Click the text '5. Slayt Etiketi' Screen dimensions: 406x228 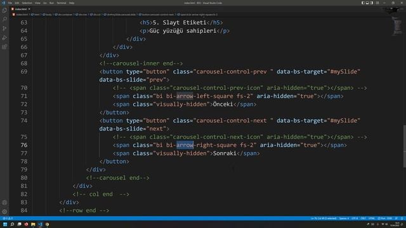click(180, 23)
